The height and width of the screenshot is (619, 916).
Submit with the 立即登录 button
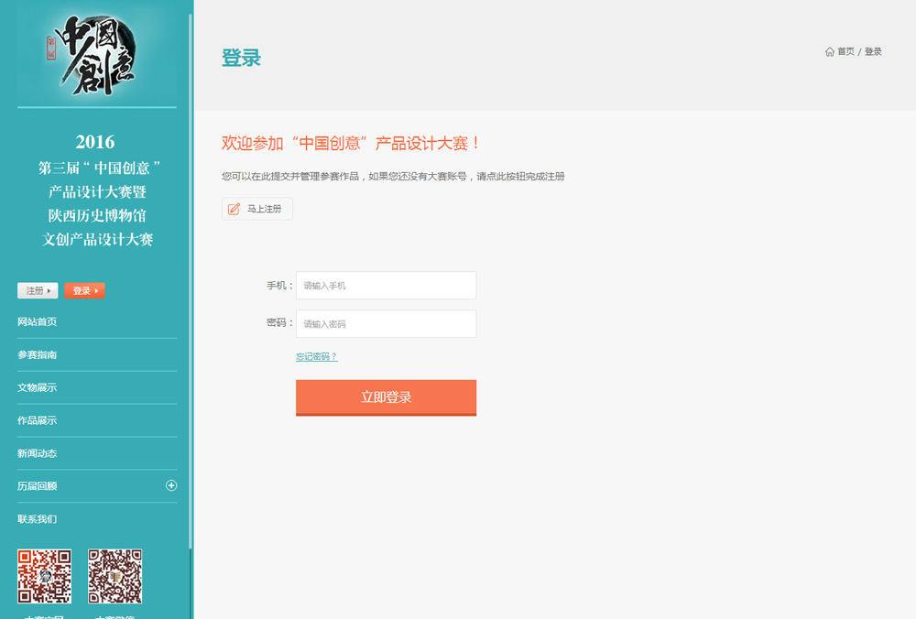(x=386, y=397)
